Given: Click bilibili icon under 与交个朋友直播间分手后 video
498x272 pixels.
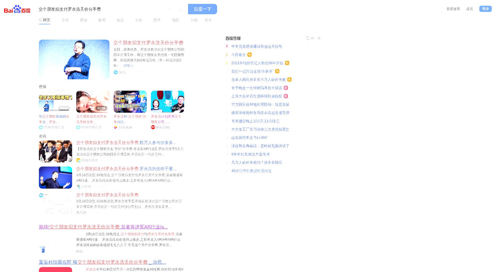Looking at the screenshot, I should 41,127.
